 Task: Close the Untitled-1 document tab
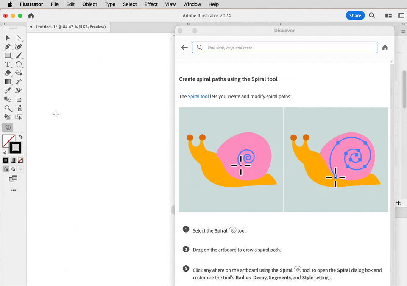tap(31, 27)
